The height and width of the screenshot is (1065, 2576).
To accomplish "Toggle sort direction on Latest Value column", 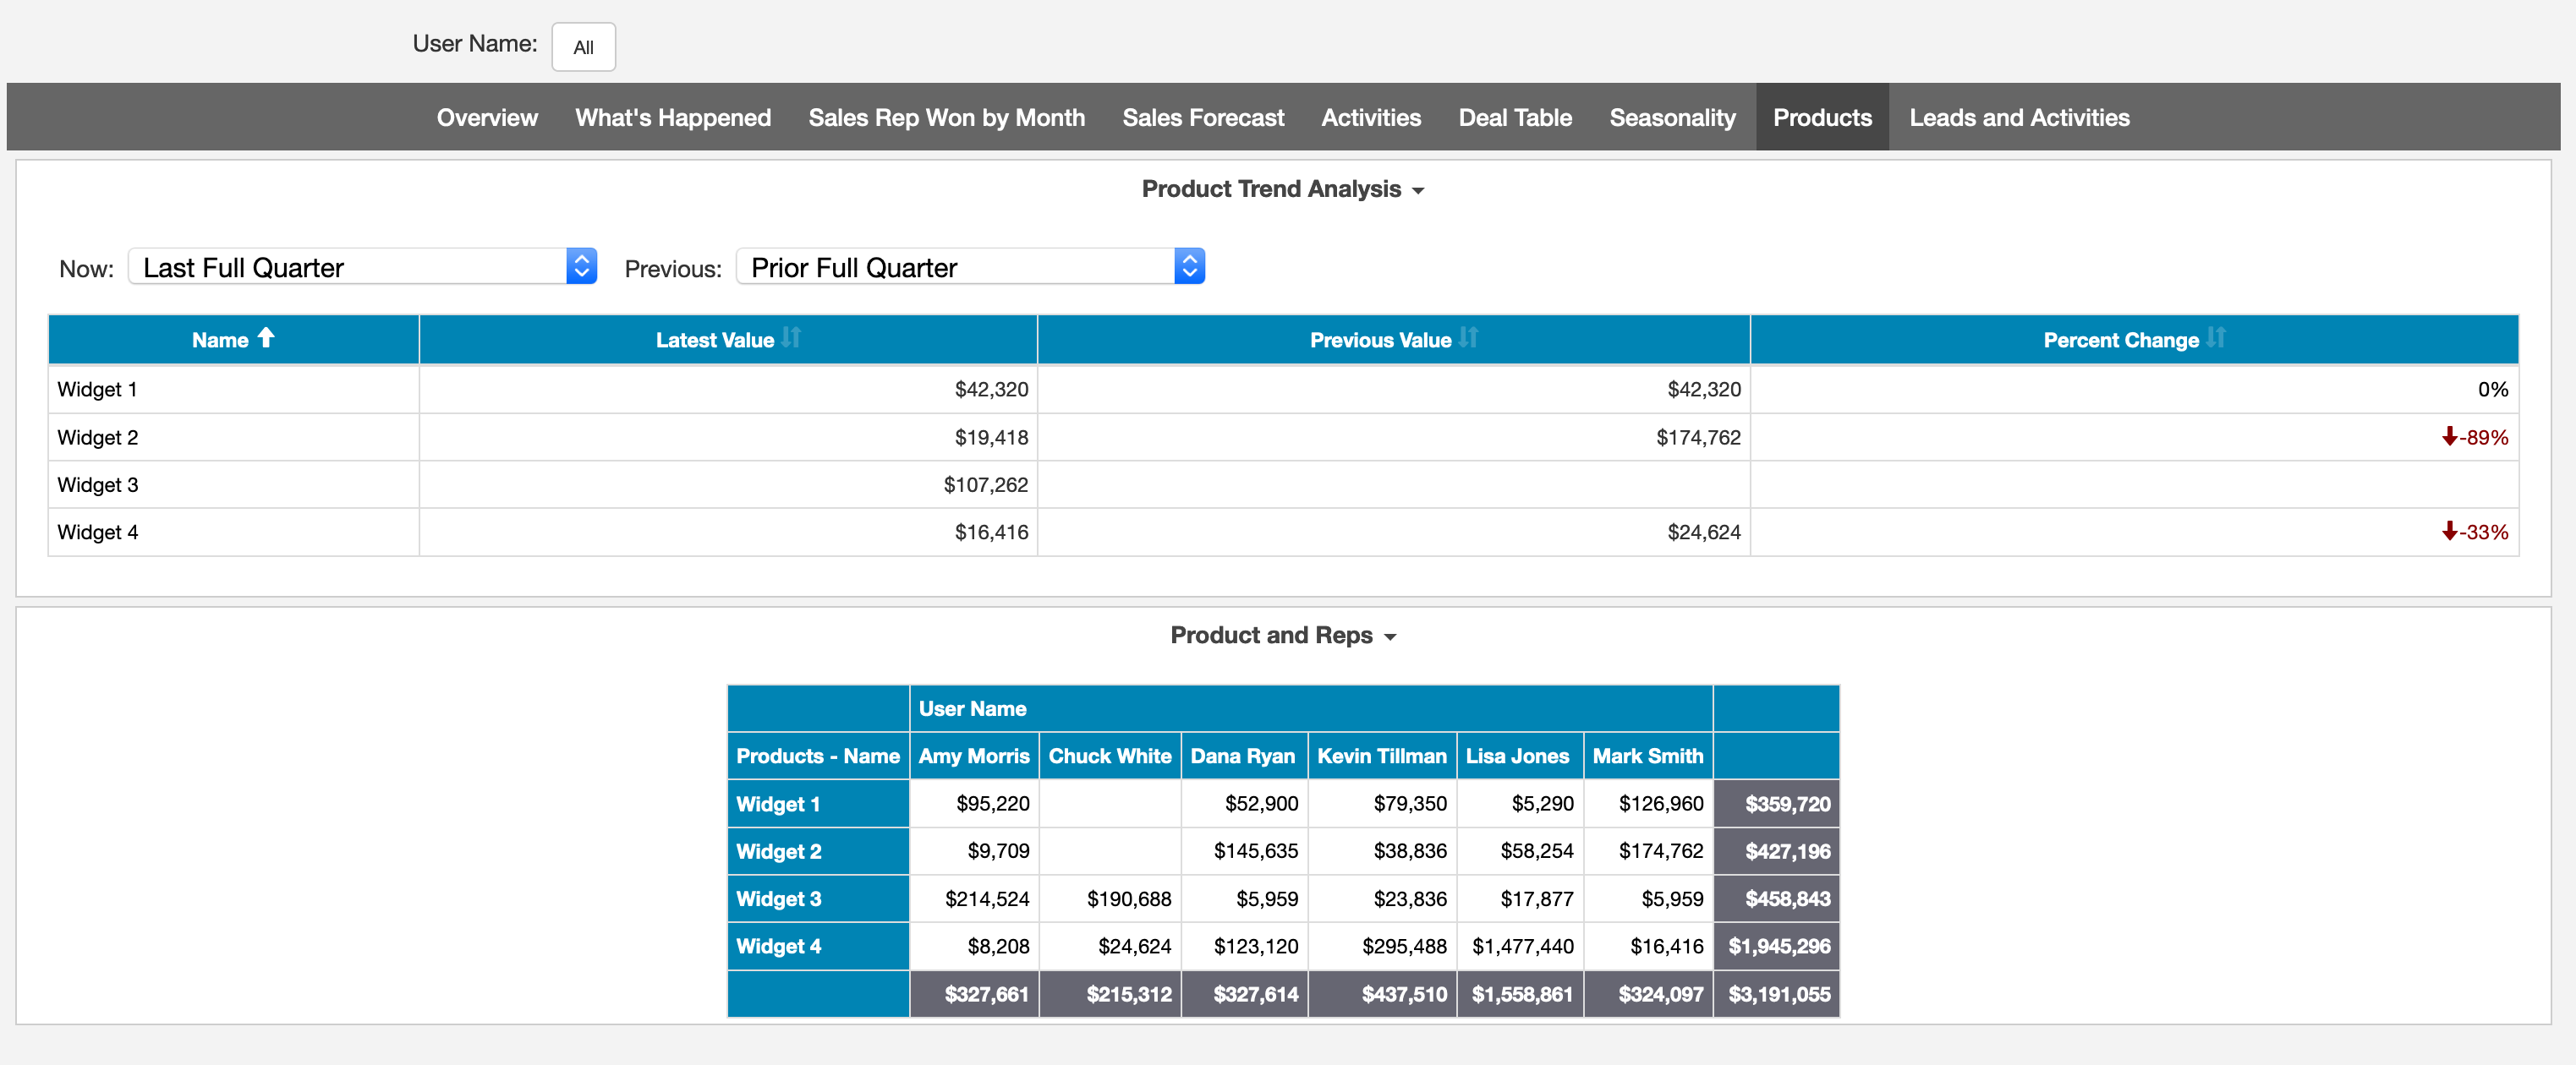I will pyautogui.click(x=790, y=338).
